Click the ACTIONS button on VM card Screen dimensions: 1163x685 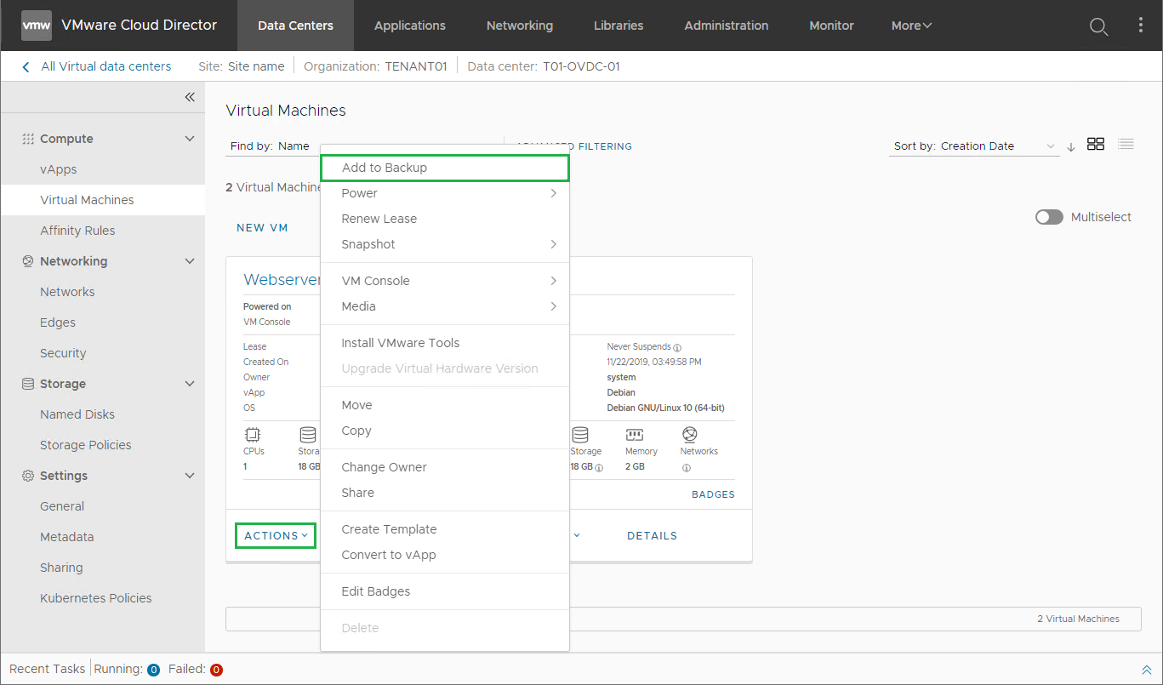(x=276, y=535)
